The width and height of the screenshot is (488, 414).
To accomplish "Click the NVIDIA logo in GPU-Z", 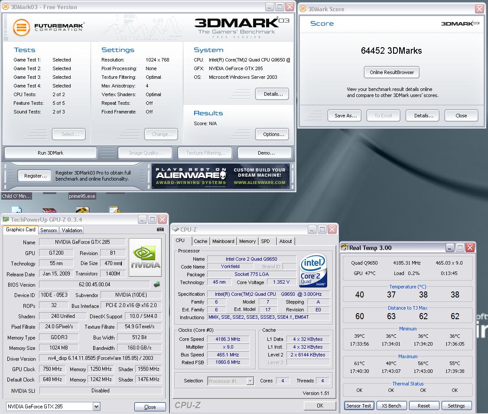I will pos(145,258).
